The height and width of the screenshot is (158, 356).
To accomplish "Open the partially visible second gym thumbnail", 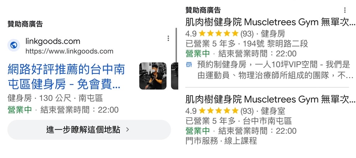I will [x=174, y=76].
